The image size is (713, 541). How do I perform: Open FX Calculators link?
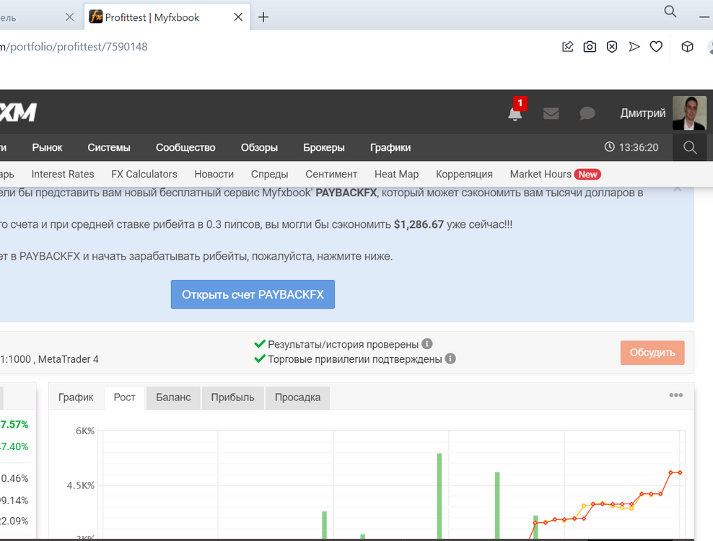[x=144, y=174]
